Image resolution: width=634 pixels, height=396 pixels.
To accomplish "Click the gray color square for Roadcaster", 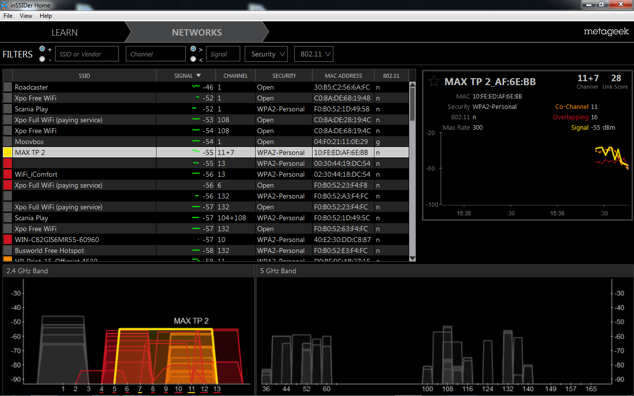I will point(7,87).
